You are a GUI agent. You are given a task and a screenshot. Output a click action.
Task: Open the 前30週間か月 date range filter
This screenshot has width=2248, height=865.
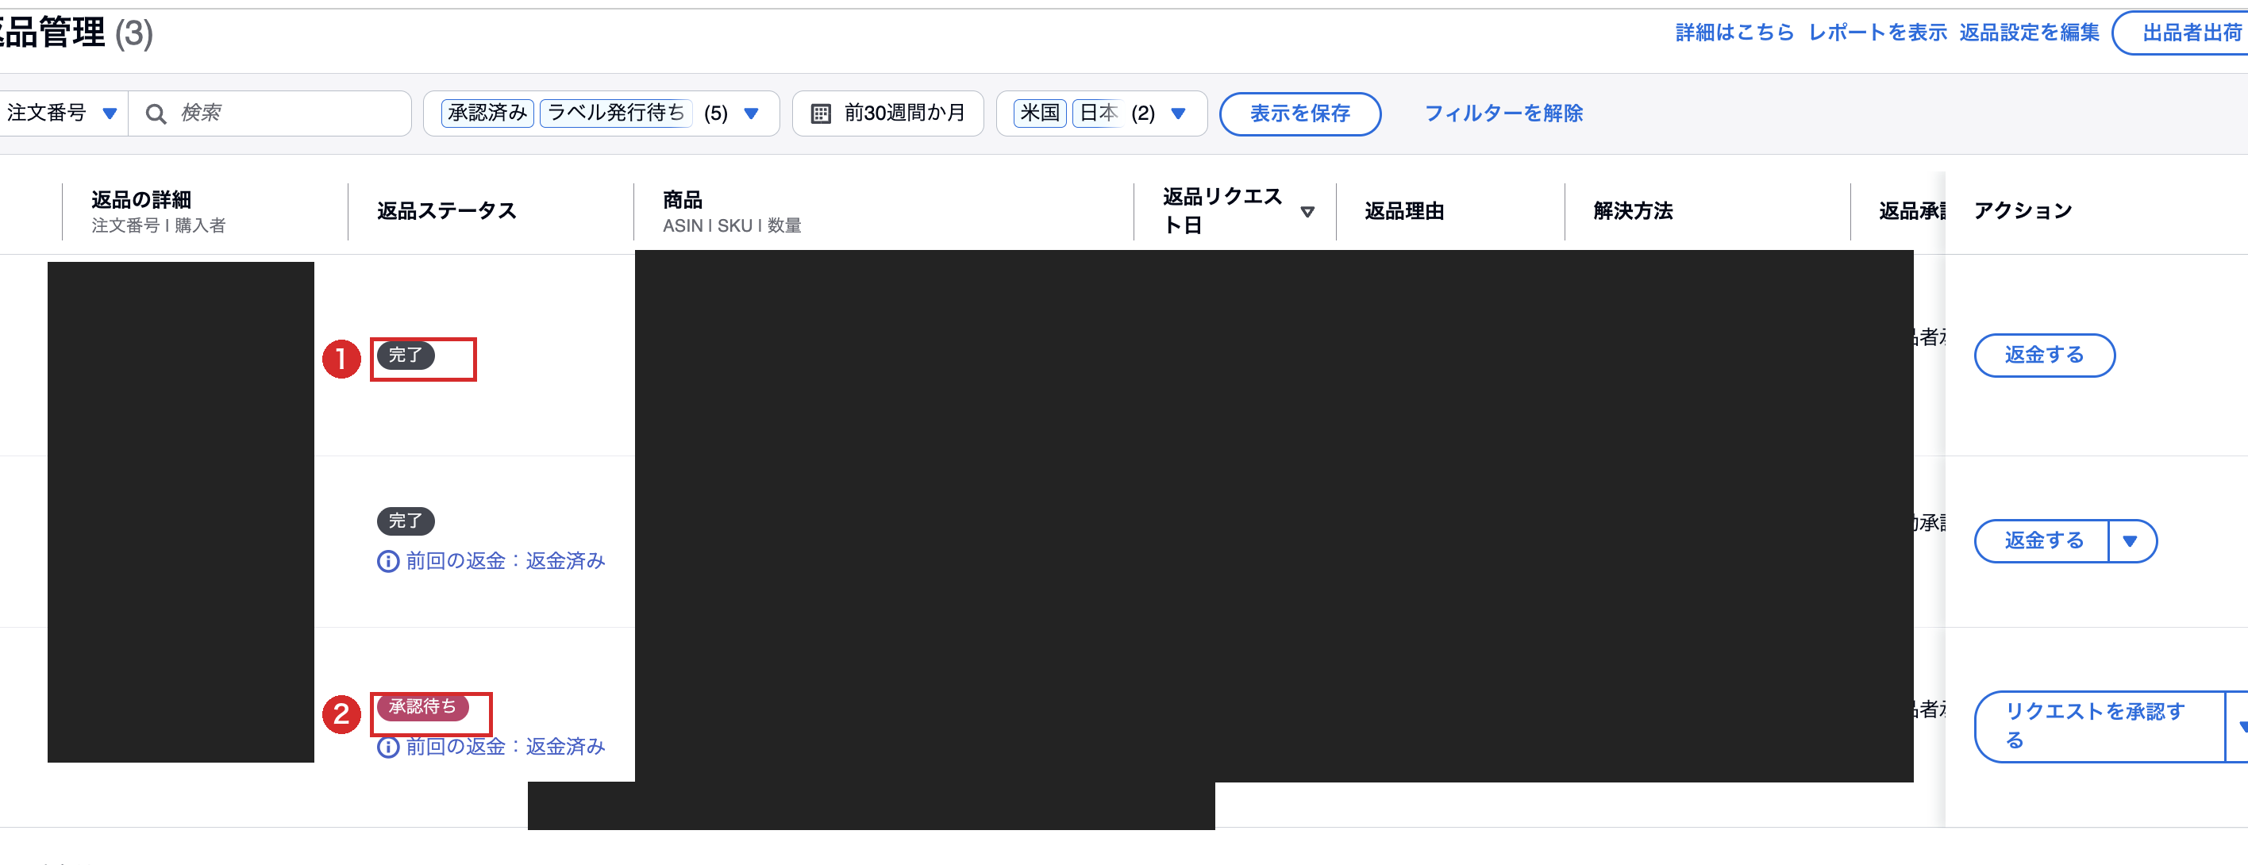887,113
